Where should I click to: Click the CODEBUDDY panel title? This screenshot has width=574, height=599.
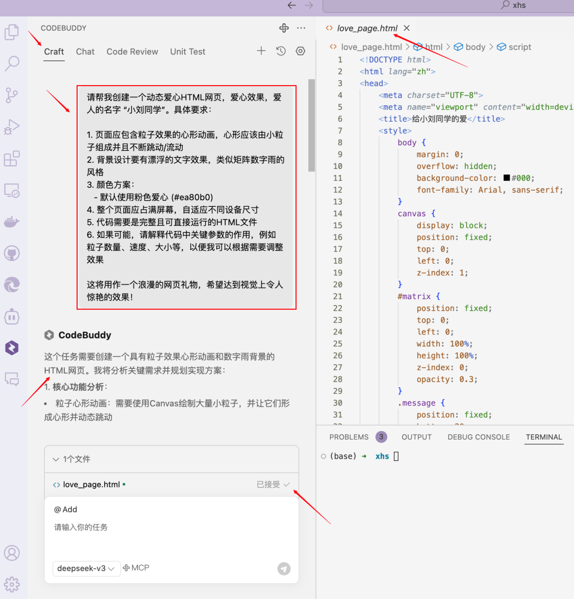pyautogui.click(x=63, y=28)
